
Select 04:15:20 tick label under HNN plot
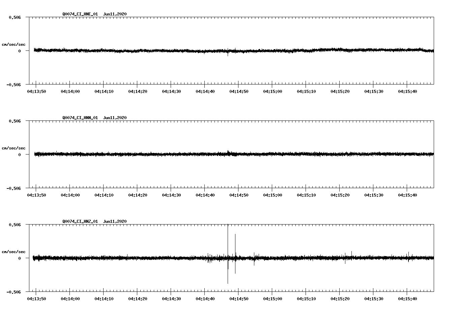[x=340, y=195]
